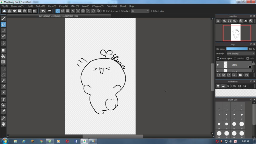Screen dimensions: 256x144
Task: Expand the add layer dropdown arrow
Action: click(x=236, y=75)
